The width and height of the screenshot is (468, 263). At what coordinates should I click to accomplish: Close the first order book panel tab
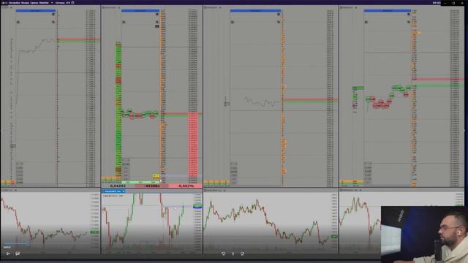12,7
